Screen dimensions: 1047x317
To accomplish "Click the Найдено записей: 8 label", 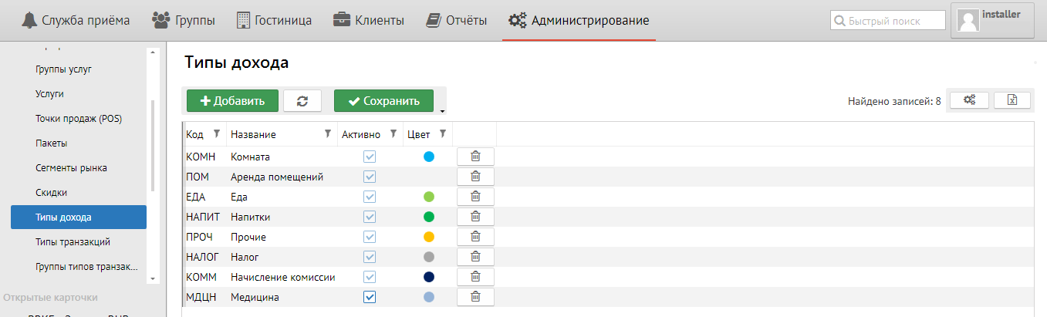I will click(894, 101).
